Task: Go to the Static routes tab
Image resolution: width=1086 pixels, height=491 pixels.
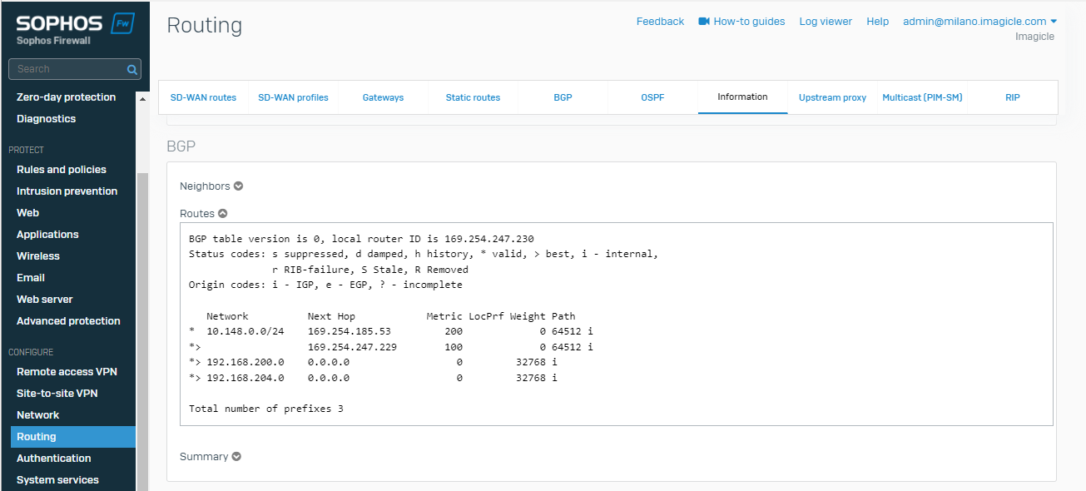Action: 473,97
